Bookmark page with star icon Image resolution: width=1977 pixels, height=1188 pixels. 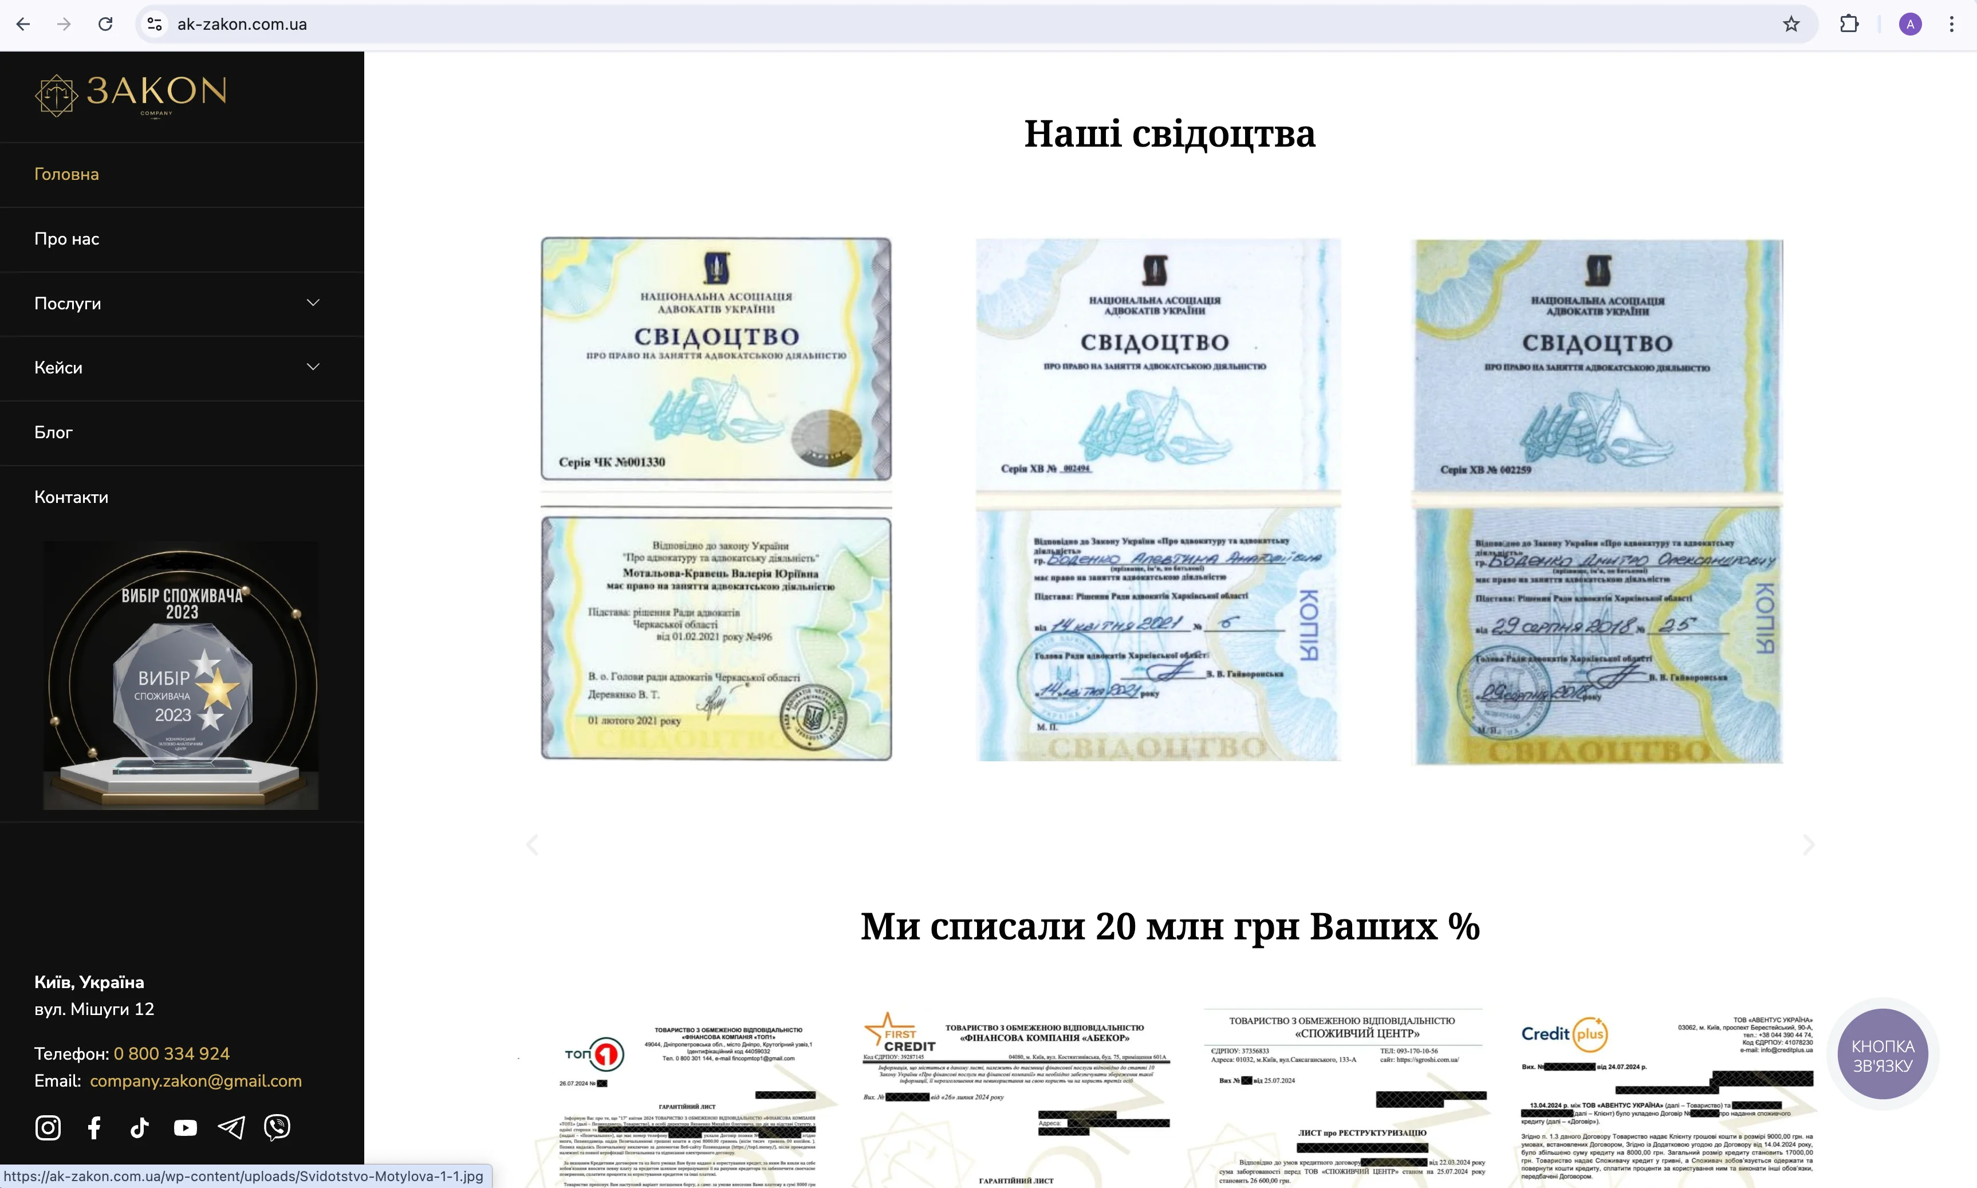click(x=1790, y=24)
